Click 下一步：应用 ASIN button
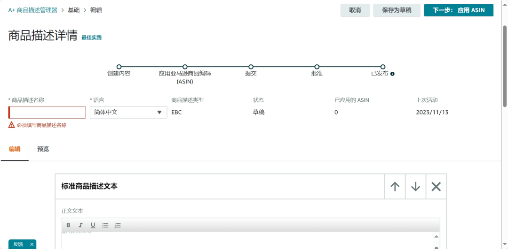Image resolution: width=508 pixels, height=249 pixels. pos(459,10)
